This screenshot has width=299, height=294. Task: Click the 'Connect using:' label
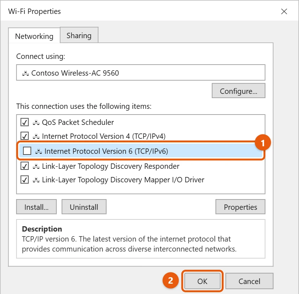point(41,56)
